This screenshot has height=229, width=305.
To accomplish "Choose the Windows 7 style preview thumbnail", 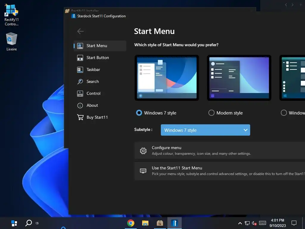I will click(x=167, y=78).
